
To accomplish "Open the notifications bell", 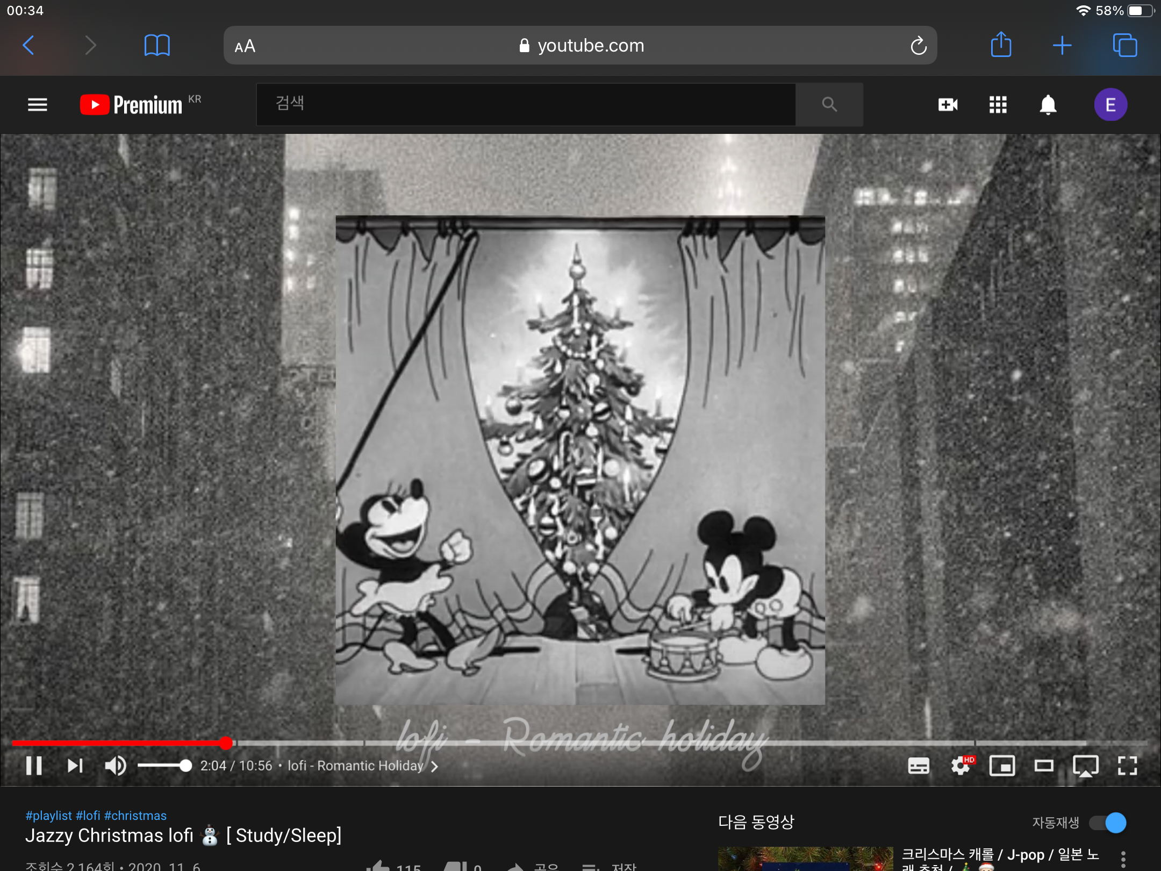I will coord(1048,104).
